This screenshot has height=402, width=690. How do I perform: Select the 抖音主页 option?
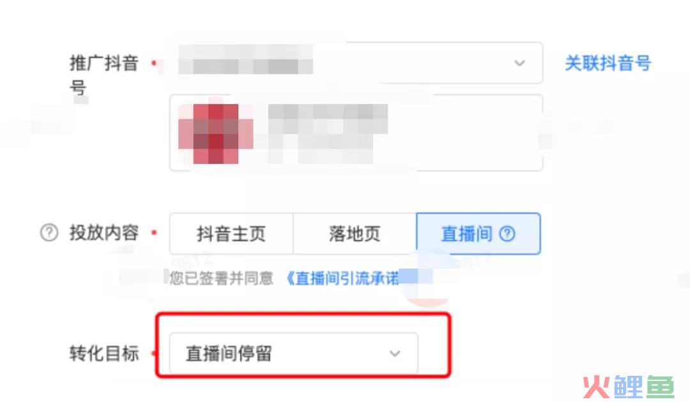231,234
